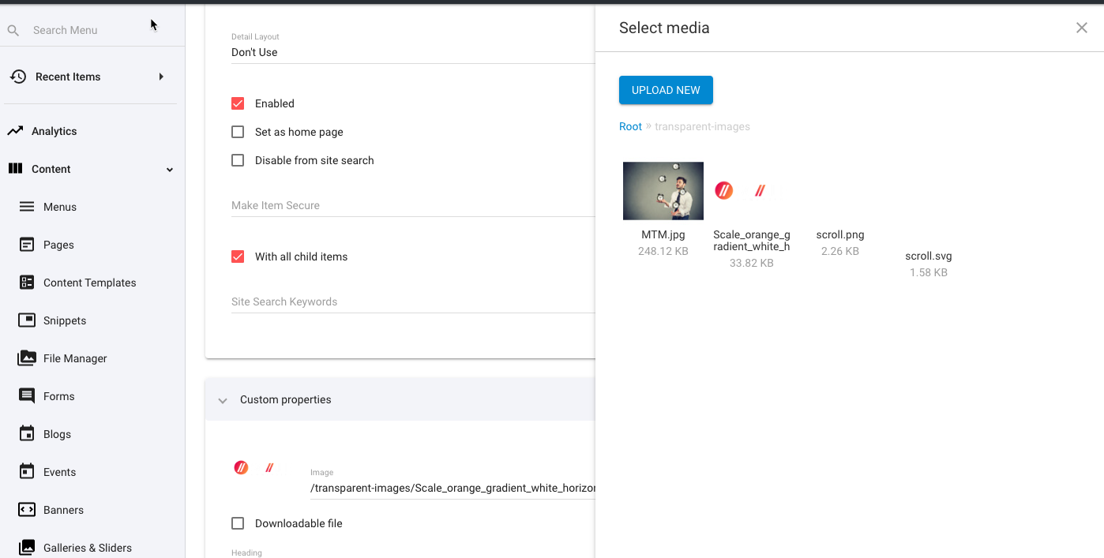Select the File Manager icon
The image size is (1104, 558).
pyautogui.click(x=26, y=358)
